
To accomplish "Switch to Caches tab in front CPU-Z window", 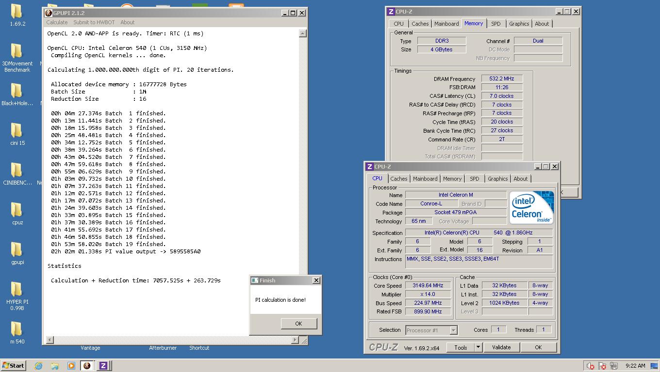I will [398, 179].
